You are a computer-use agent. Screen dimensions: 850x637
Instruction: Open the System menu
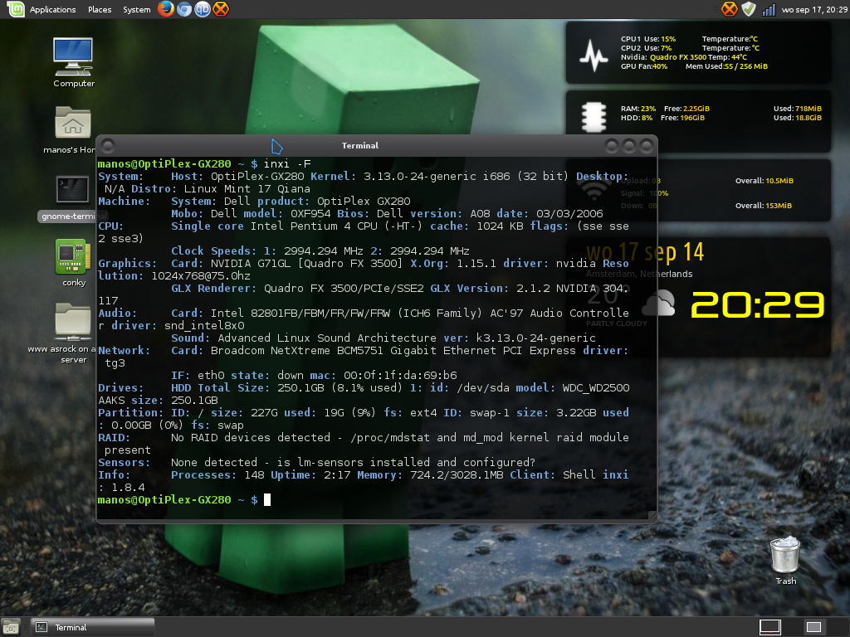(137, 10)
